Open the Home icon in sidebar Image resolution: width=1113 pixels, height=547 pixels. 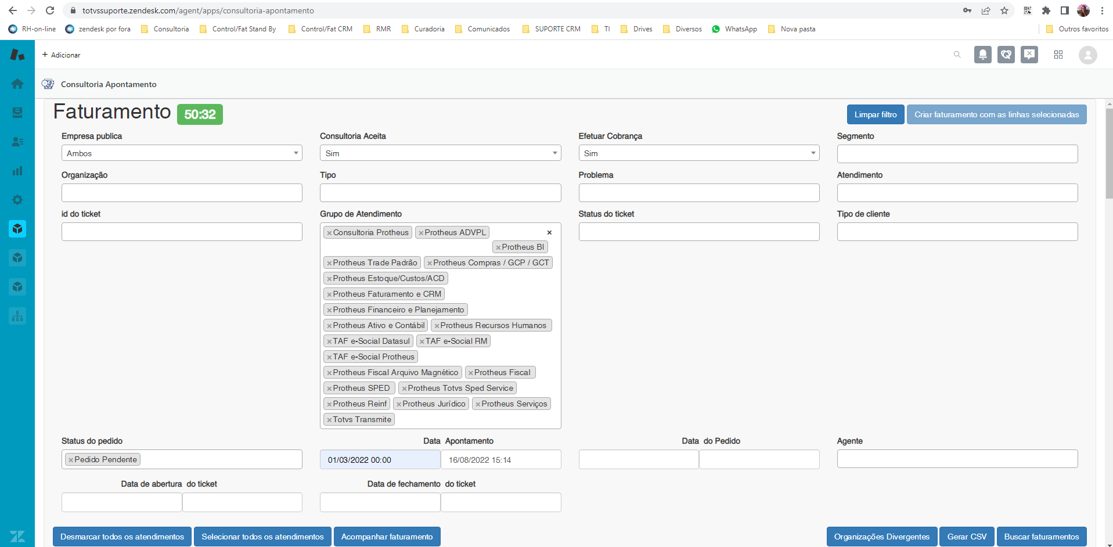coord(17,84)
